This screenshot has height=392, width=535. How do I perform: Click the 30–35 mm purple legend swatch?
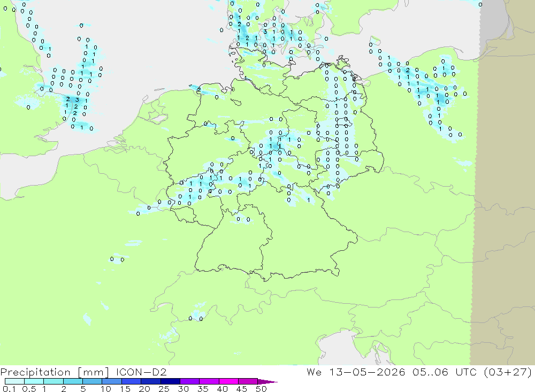click(190, 381)
